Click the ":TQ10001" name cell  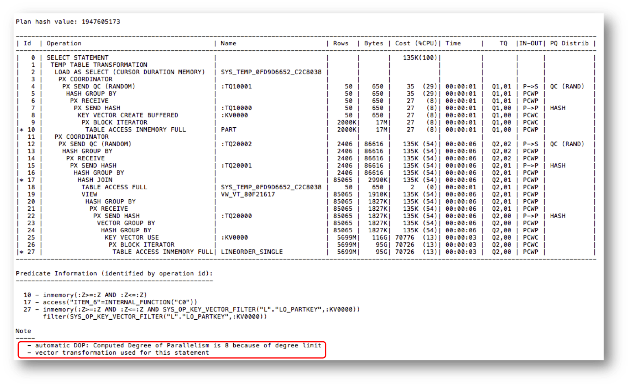(236, 86)
